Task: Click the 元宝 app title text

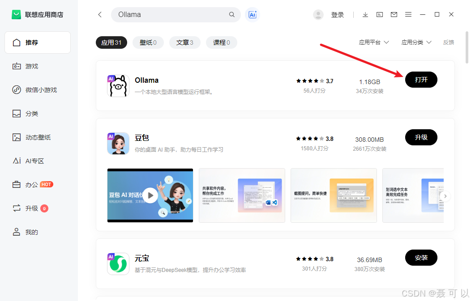Action: [x=142, y=258]
